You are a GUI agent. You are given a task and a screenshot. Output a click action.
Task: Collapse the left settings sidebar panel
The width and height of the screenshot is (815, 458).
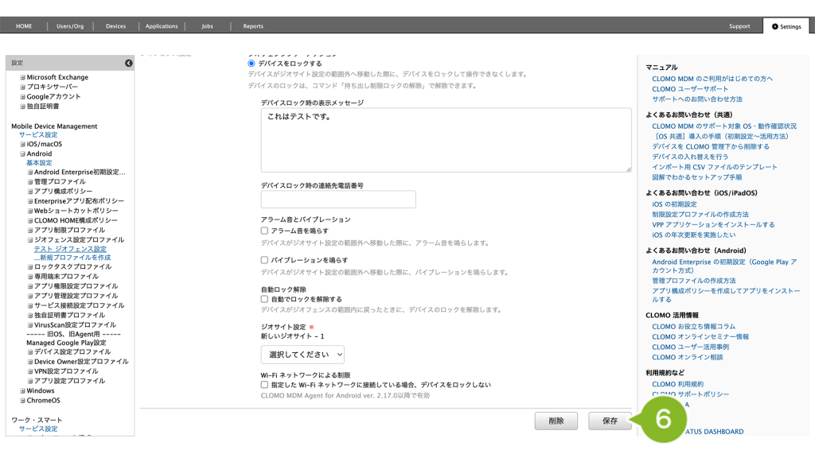128,63
